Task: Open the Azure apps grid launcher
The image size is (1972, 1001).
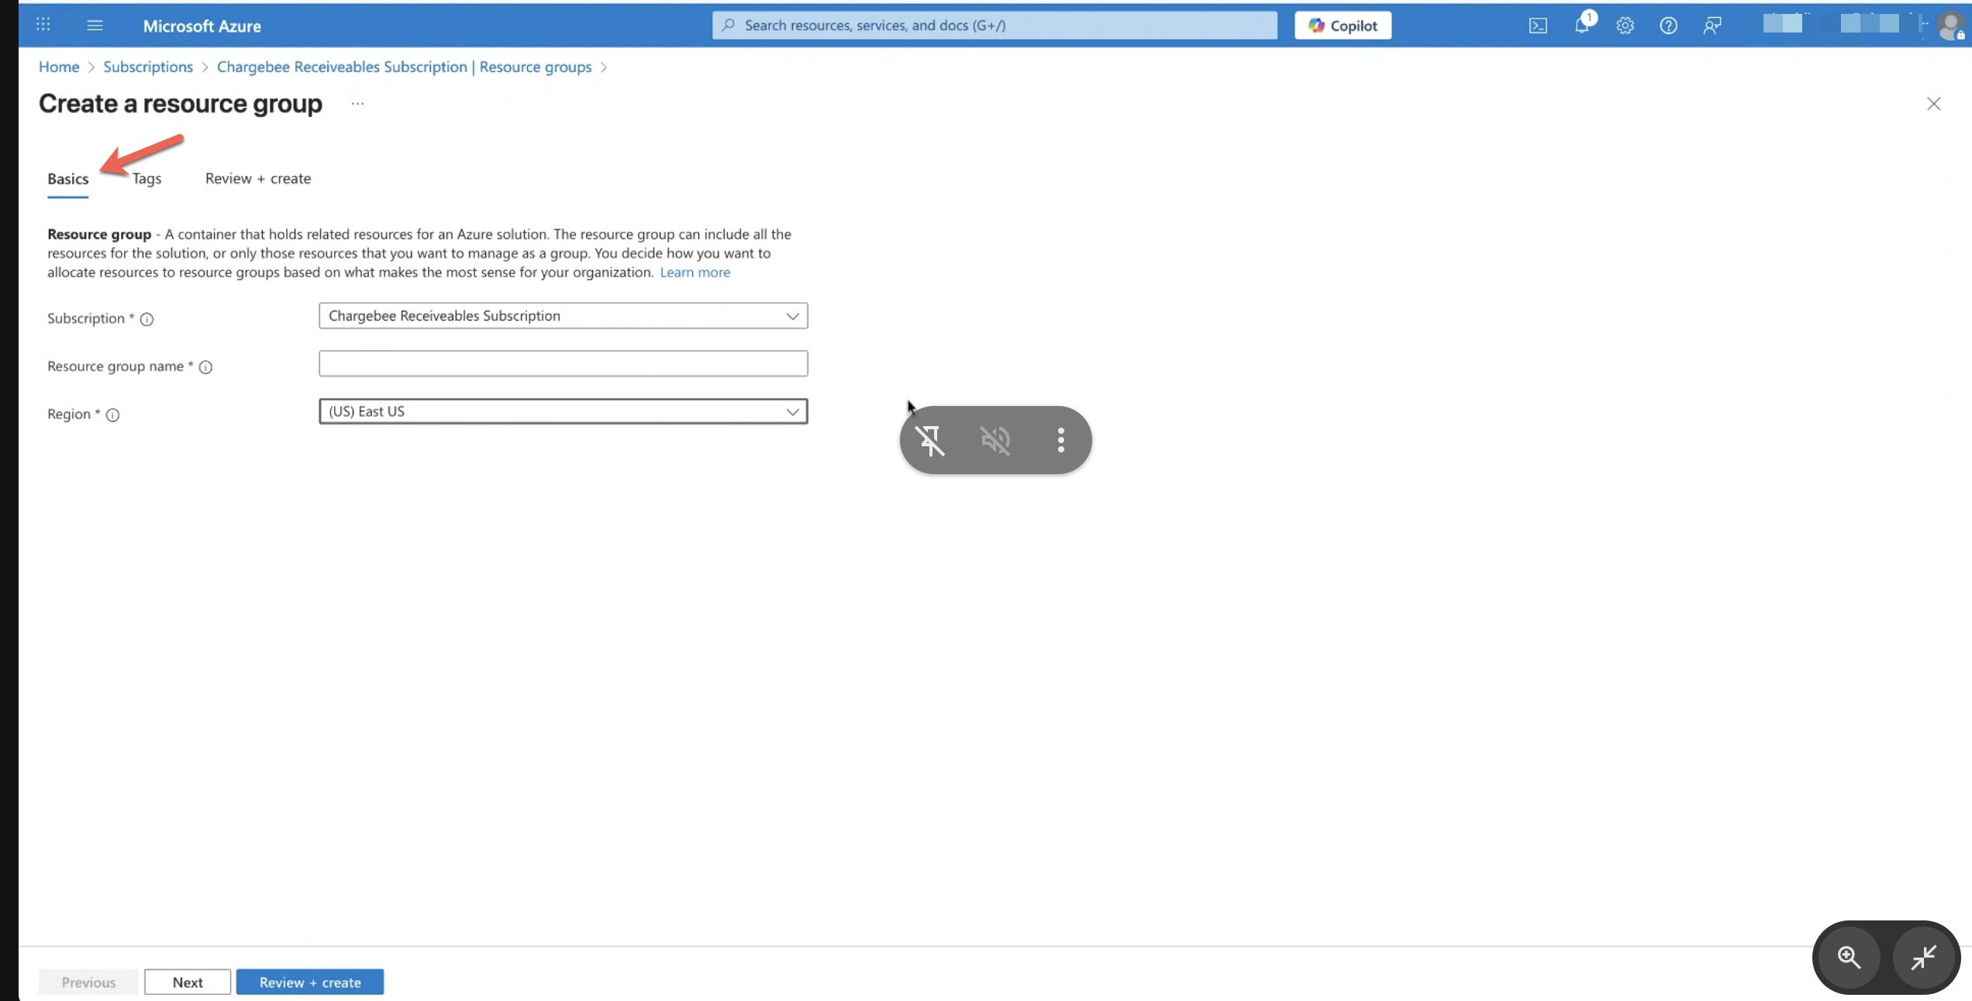Action: click(x=43, y=25)
